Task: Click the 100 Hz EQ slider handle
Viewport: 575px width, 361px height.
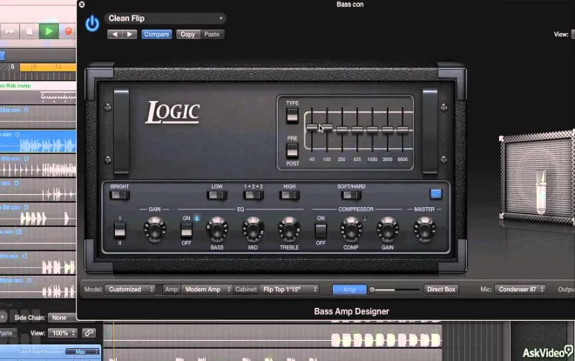Action: point(327,127)
